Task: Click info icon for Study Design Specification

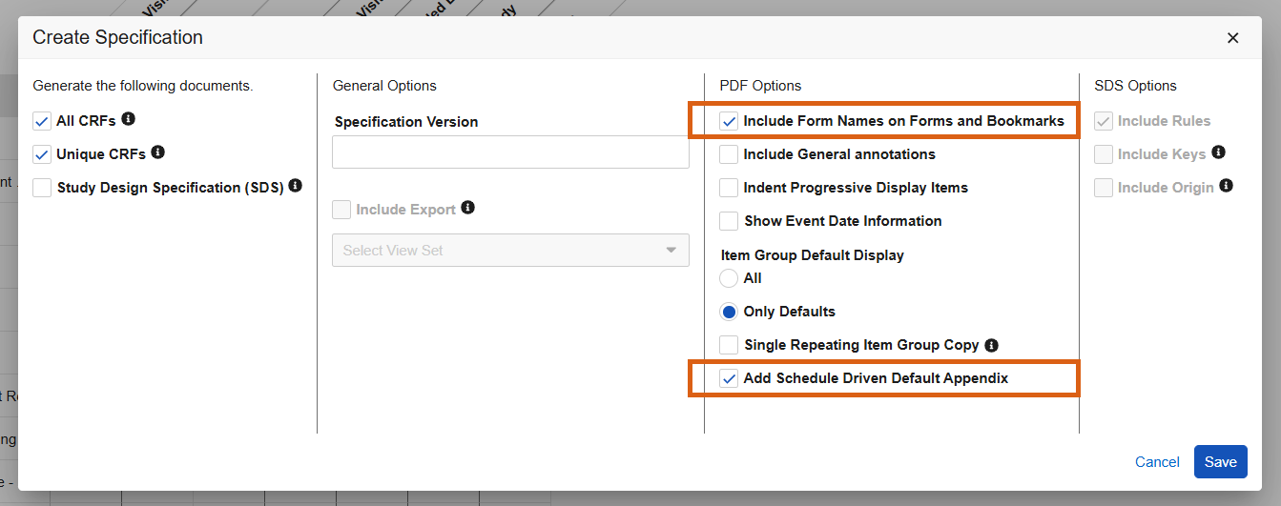Action: click(x=296, y=186)
